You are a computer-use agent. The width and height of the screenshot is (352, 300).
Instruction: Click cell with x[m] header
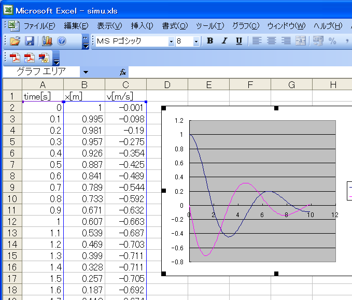coord(84,96)
